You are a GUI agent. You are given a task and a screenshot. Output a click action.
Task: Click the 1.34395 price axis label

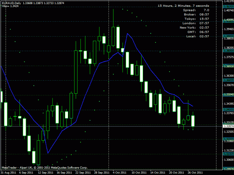tap(229, 104)
